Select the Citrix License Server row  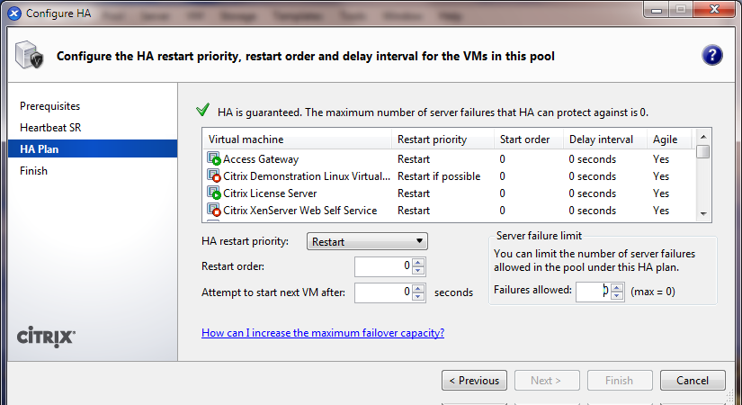tap(449, 193)
